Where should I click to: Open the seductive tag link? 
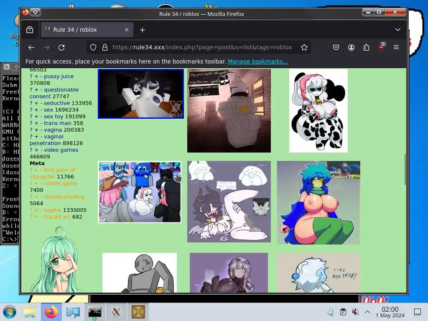click(x=56, y=103)
